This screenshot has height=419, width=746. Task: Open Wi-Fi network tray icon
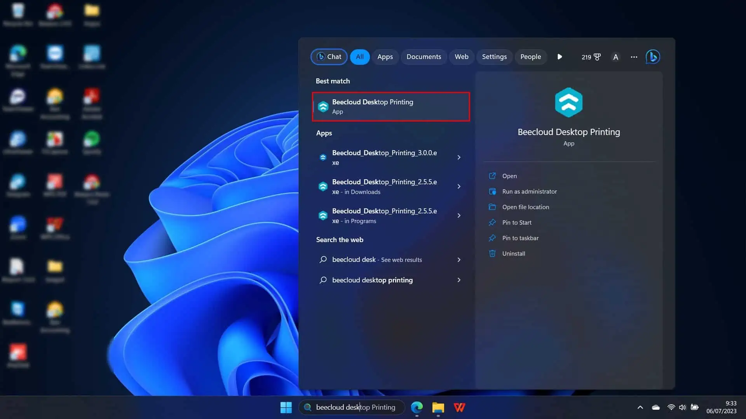(671, 407)
